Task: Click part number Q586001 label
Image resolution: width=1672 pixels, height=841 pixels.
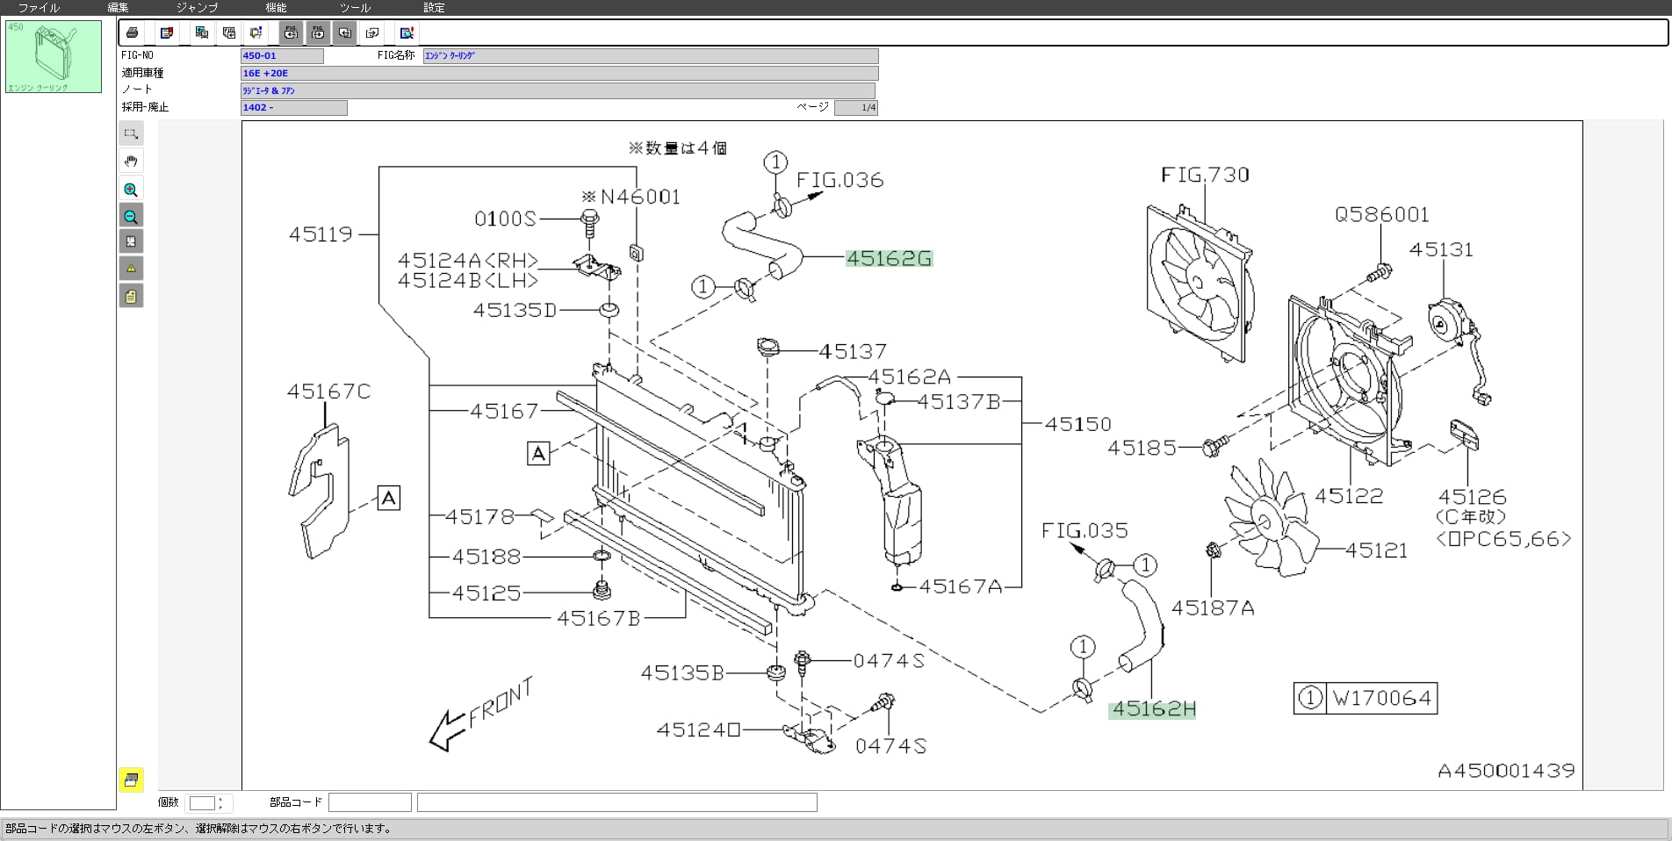Action: (1381, 215)
